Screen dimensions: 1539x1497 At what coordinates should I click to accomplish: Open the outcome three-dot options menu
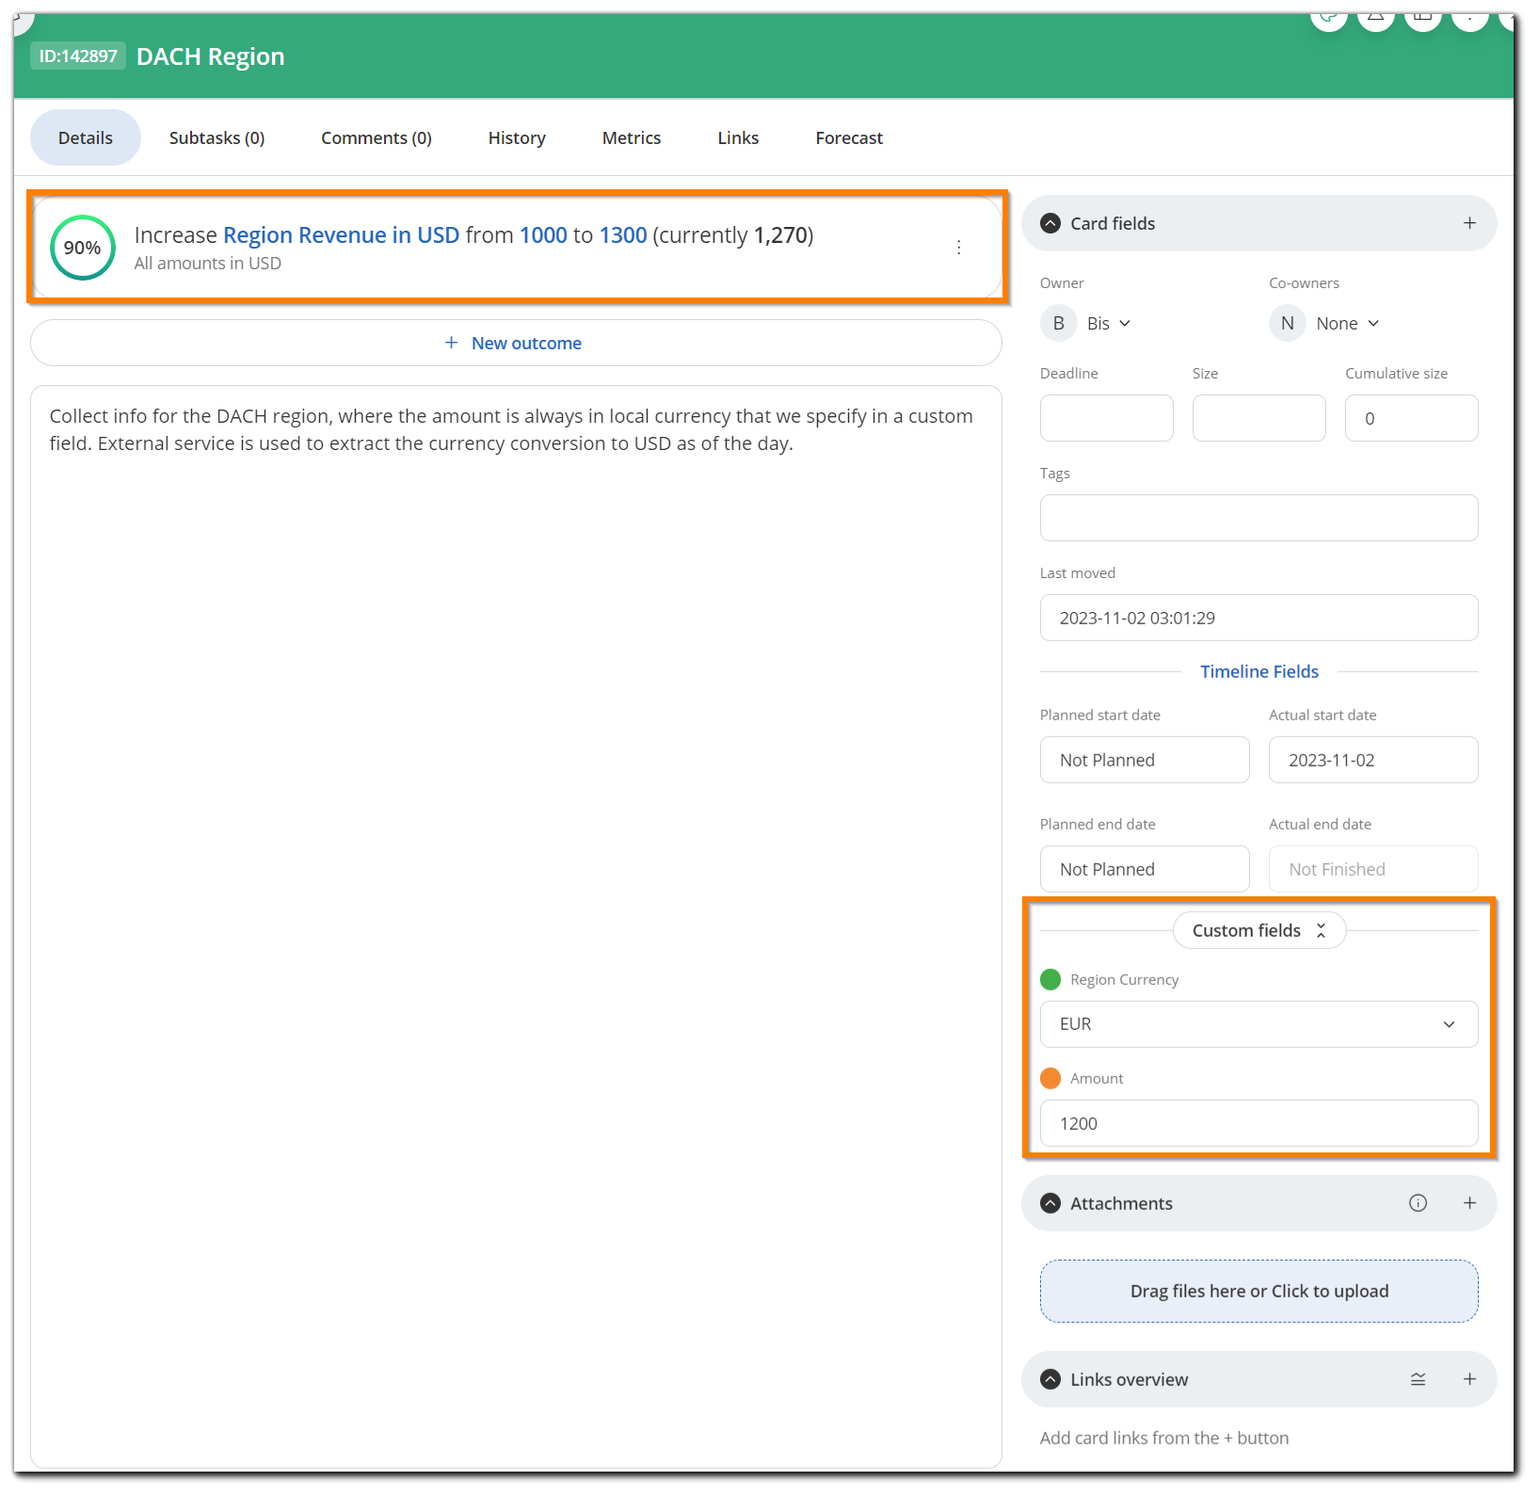tap(958, 248)
